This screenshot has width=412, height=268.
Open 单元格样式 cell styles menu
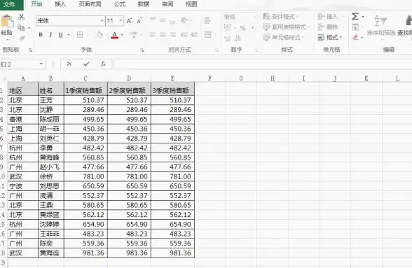click(x=284, y=38)
